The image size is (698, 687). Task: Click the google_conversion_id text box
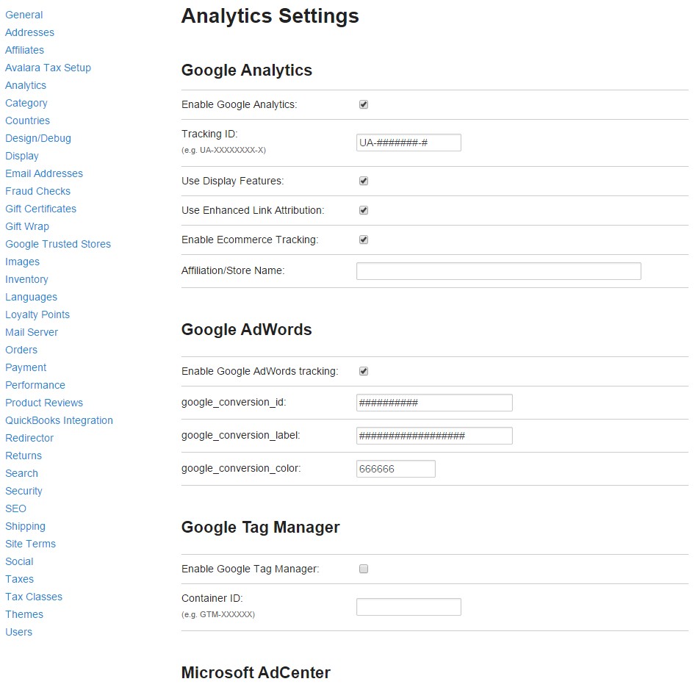pyautogui.click(x=434, y=403)
